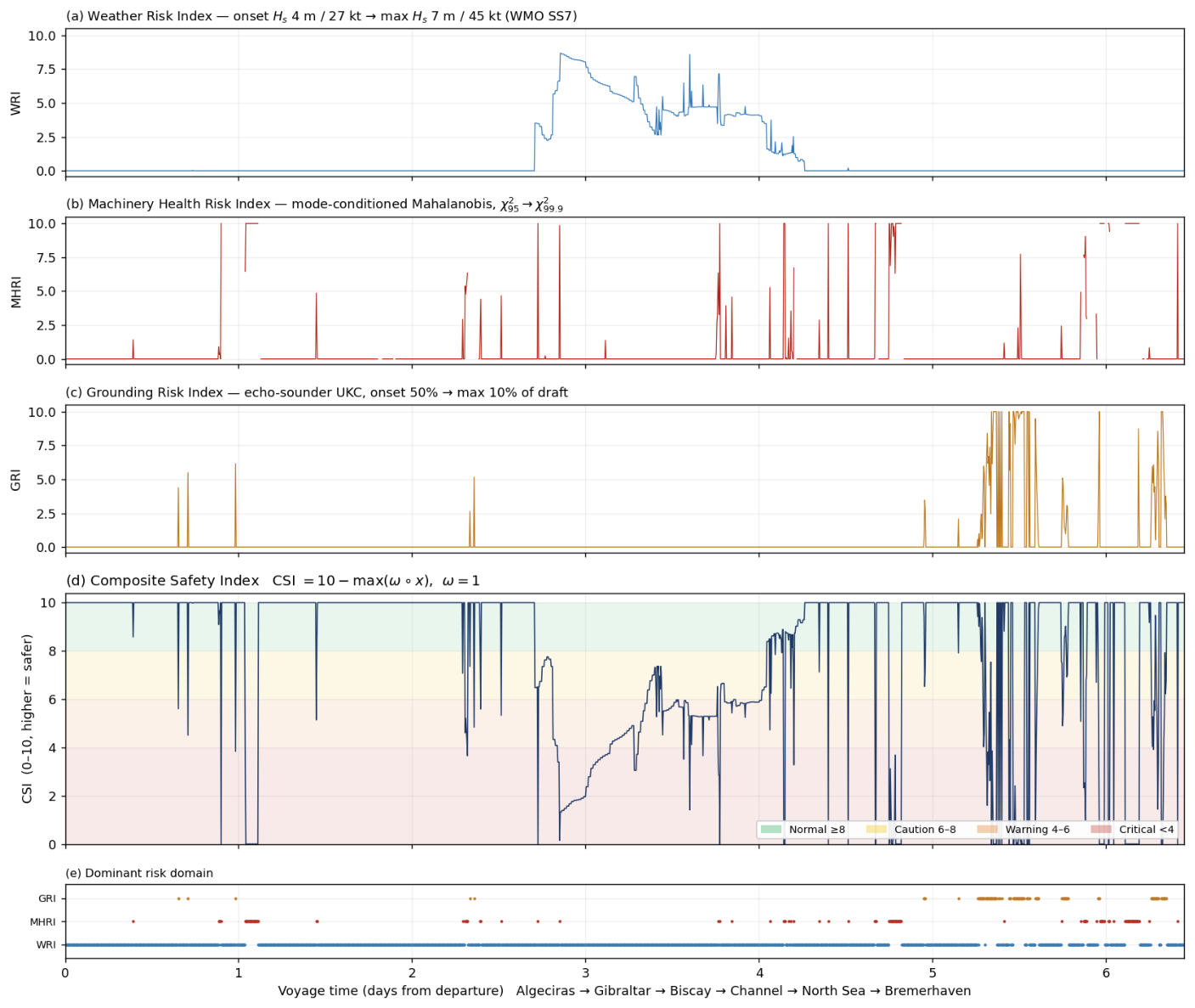
Task: Click the 'Dominant risk domain' panel (e) title
Action: point(140,873)
